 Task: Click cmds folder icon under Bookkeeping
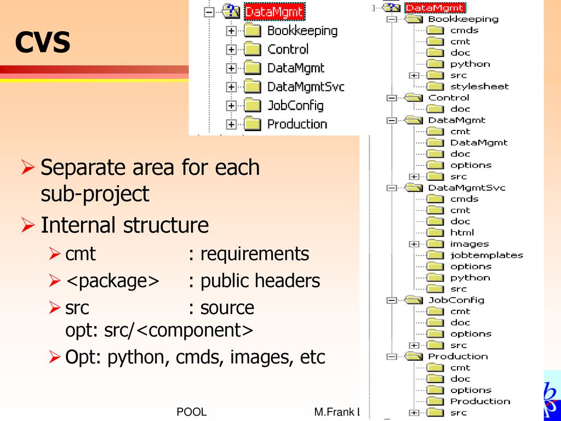coord(436,30)
